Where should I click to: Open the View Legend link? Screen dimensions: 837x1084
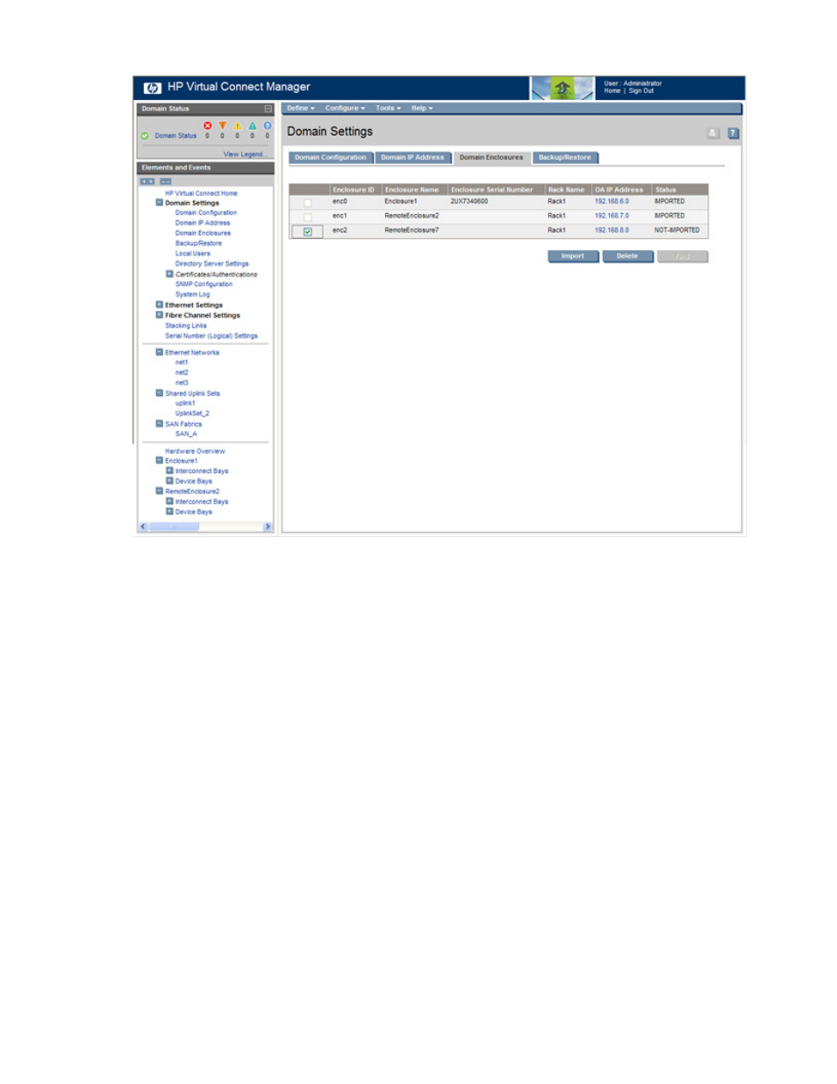(244, 154)
